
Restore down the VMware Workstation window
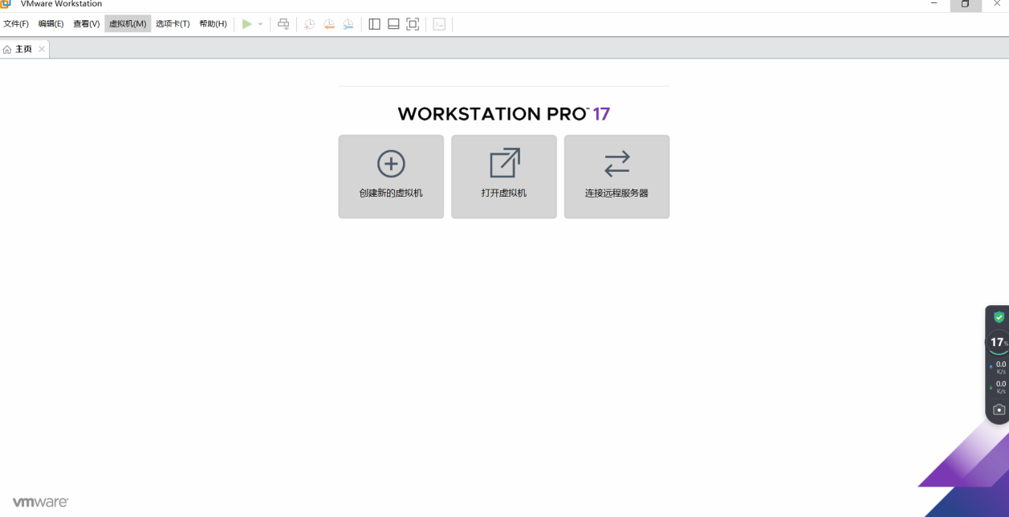966,4
